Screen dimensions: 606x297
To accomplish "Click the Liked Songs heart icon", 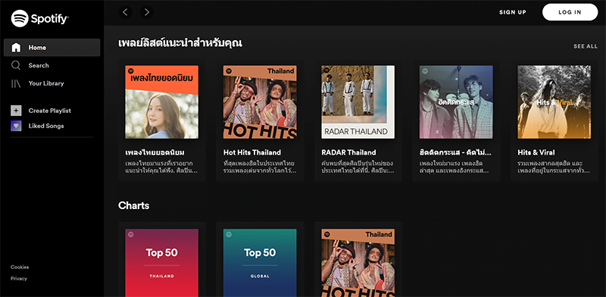I will 16,126.
